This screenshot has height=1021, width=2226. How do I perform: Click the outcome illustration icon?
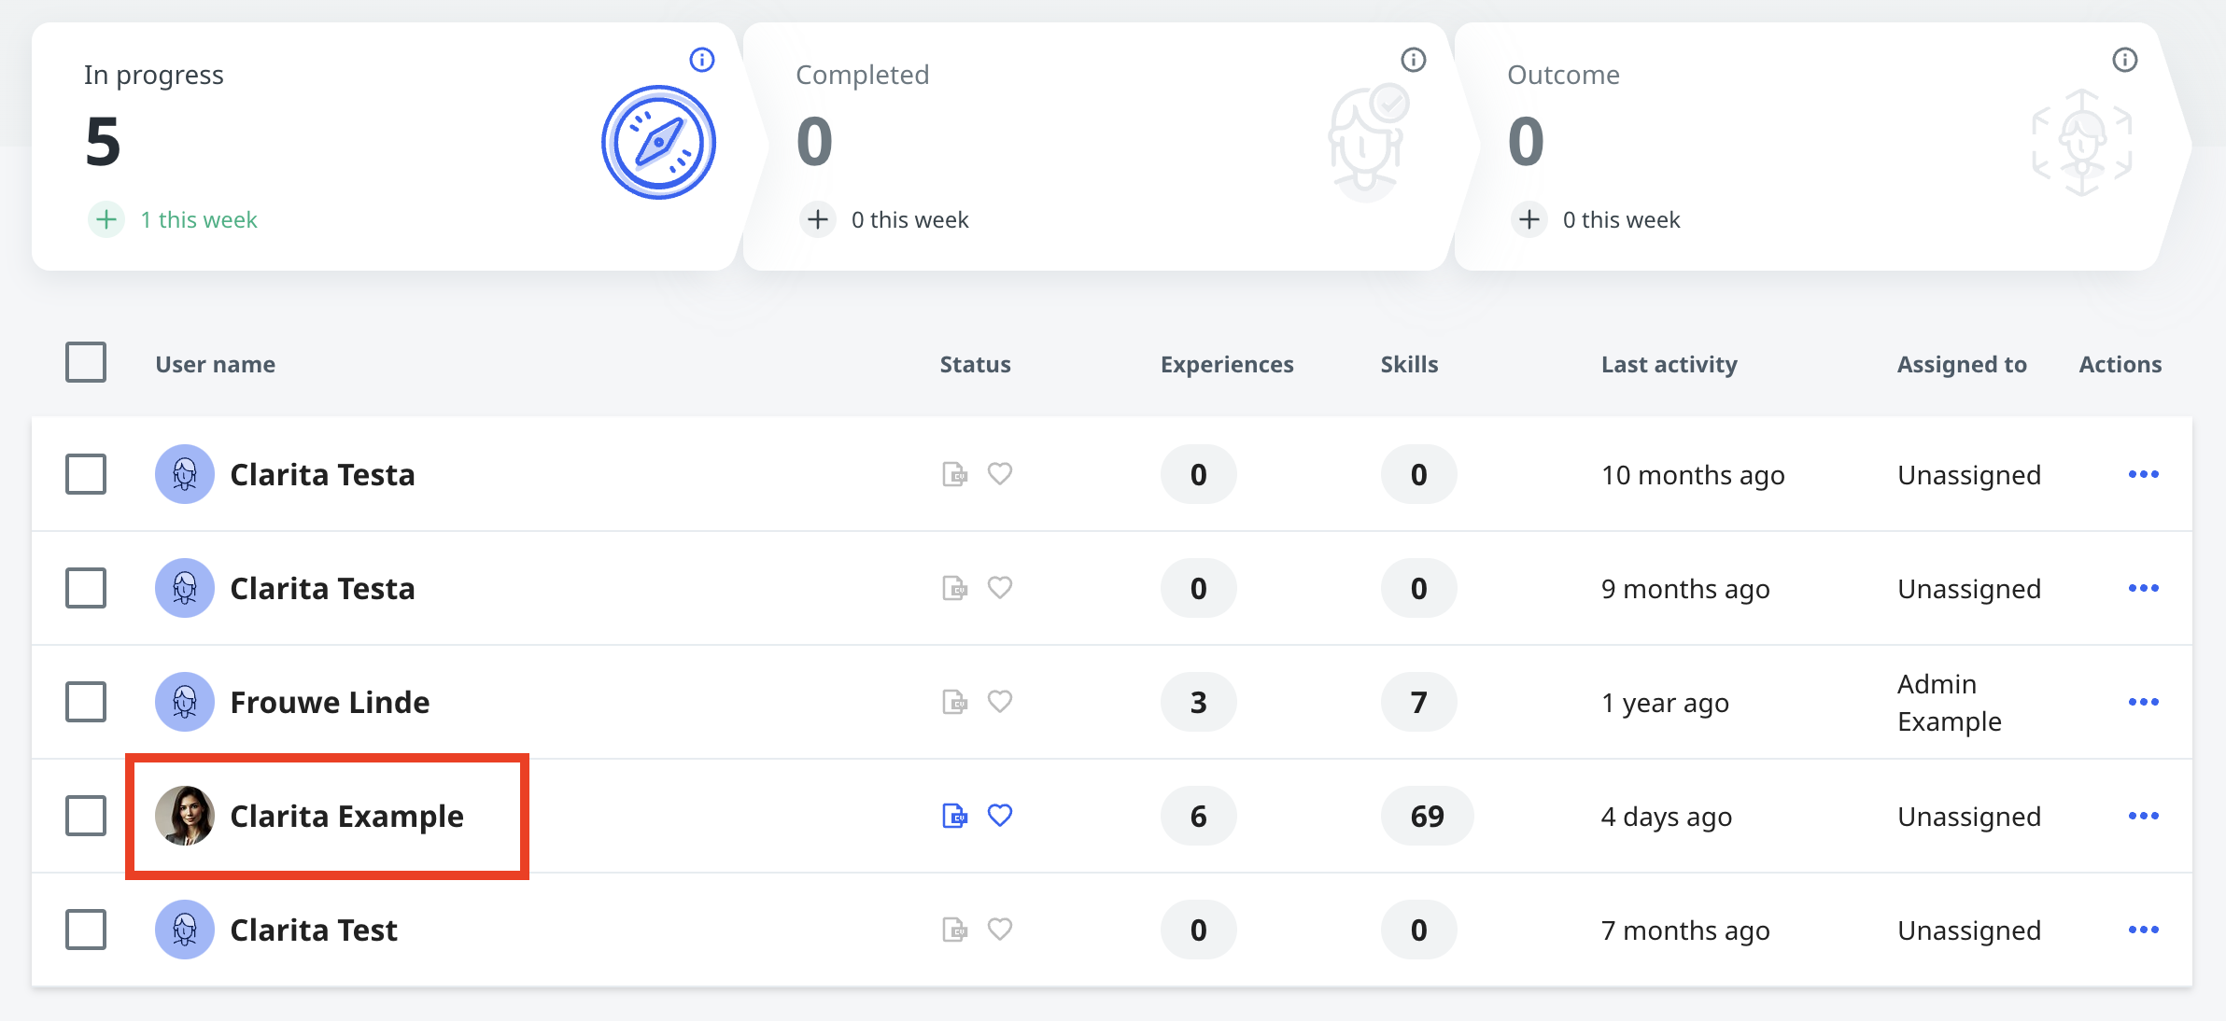click(x=2082, y=143)
